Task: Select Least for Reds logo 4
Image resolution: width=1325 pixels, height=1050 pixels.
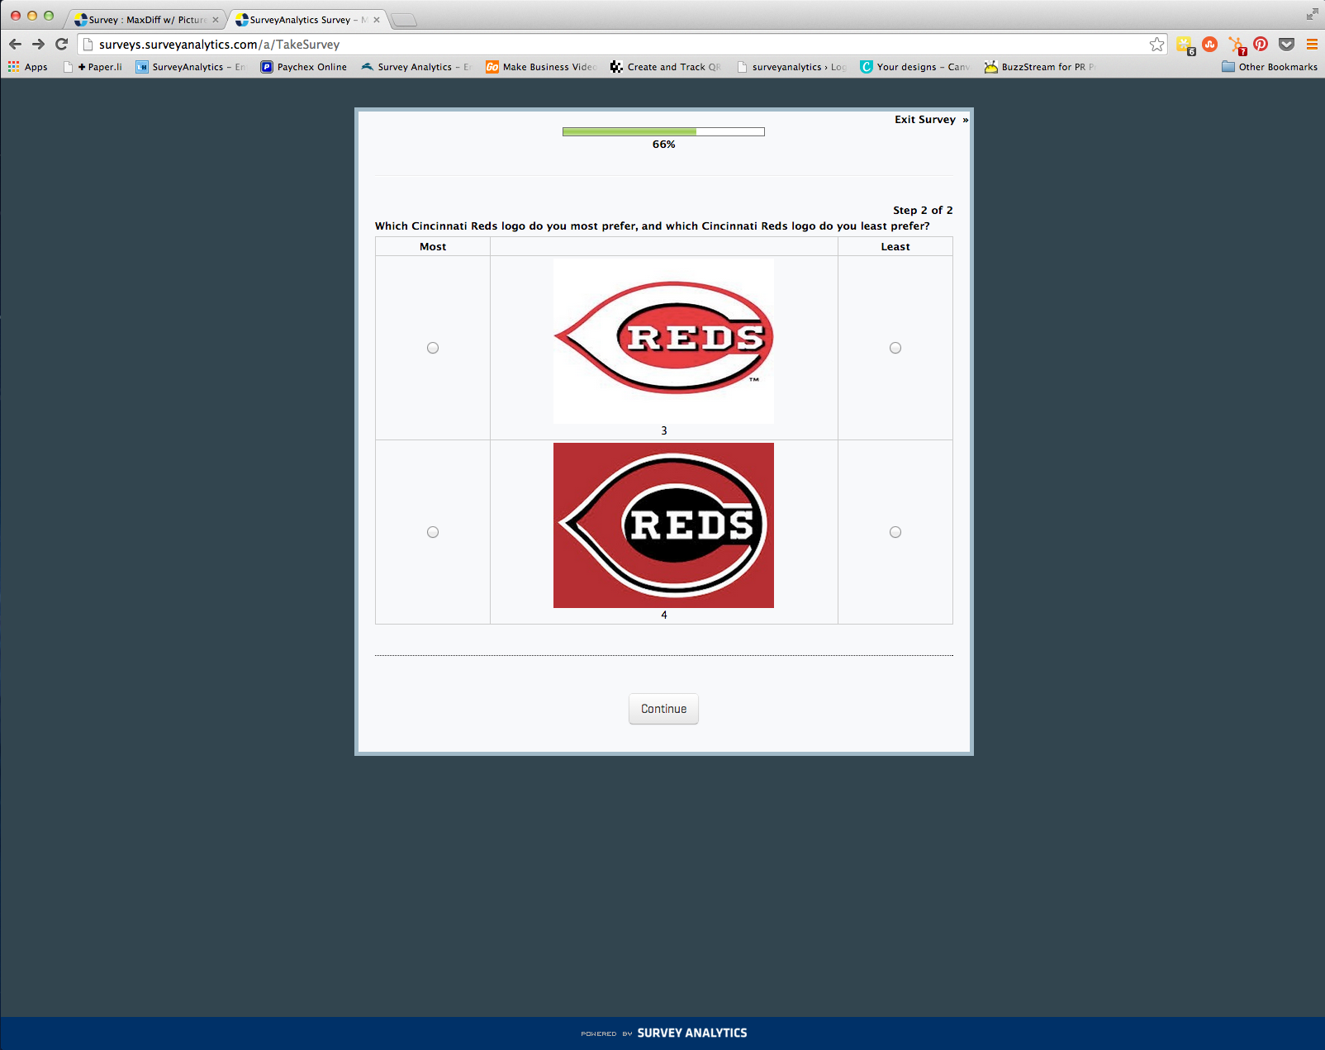Action: [x=895, y=532]
